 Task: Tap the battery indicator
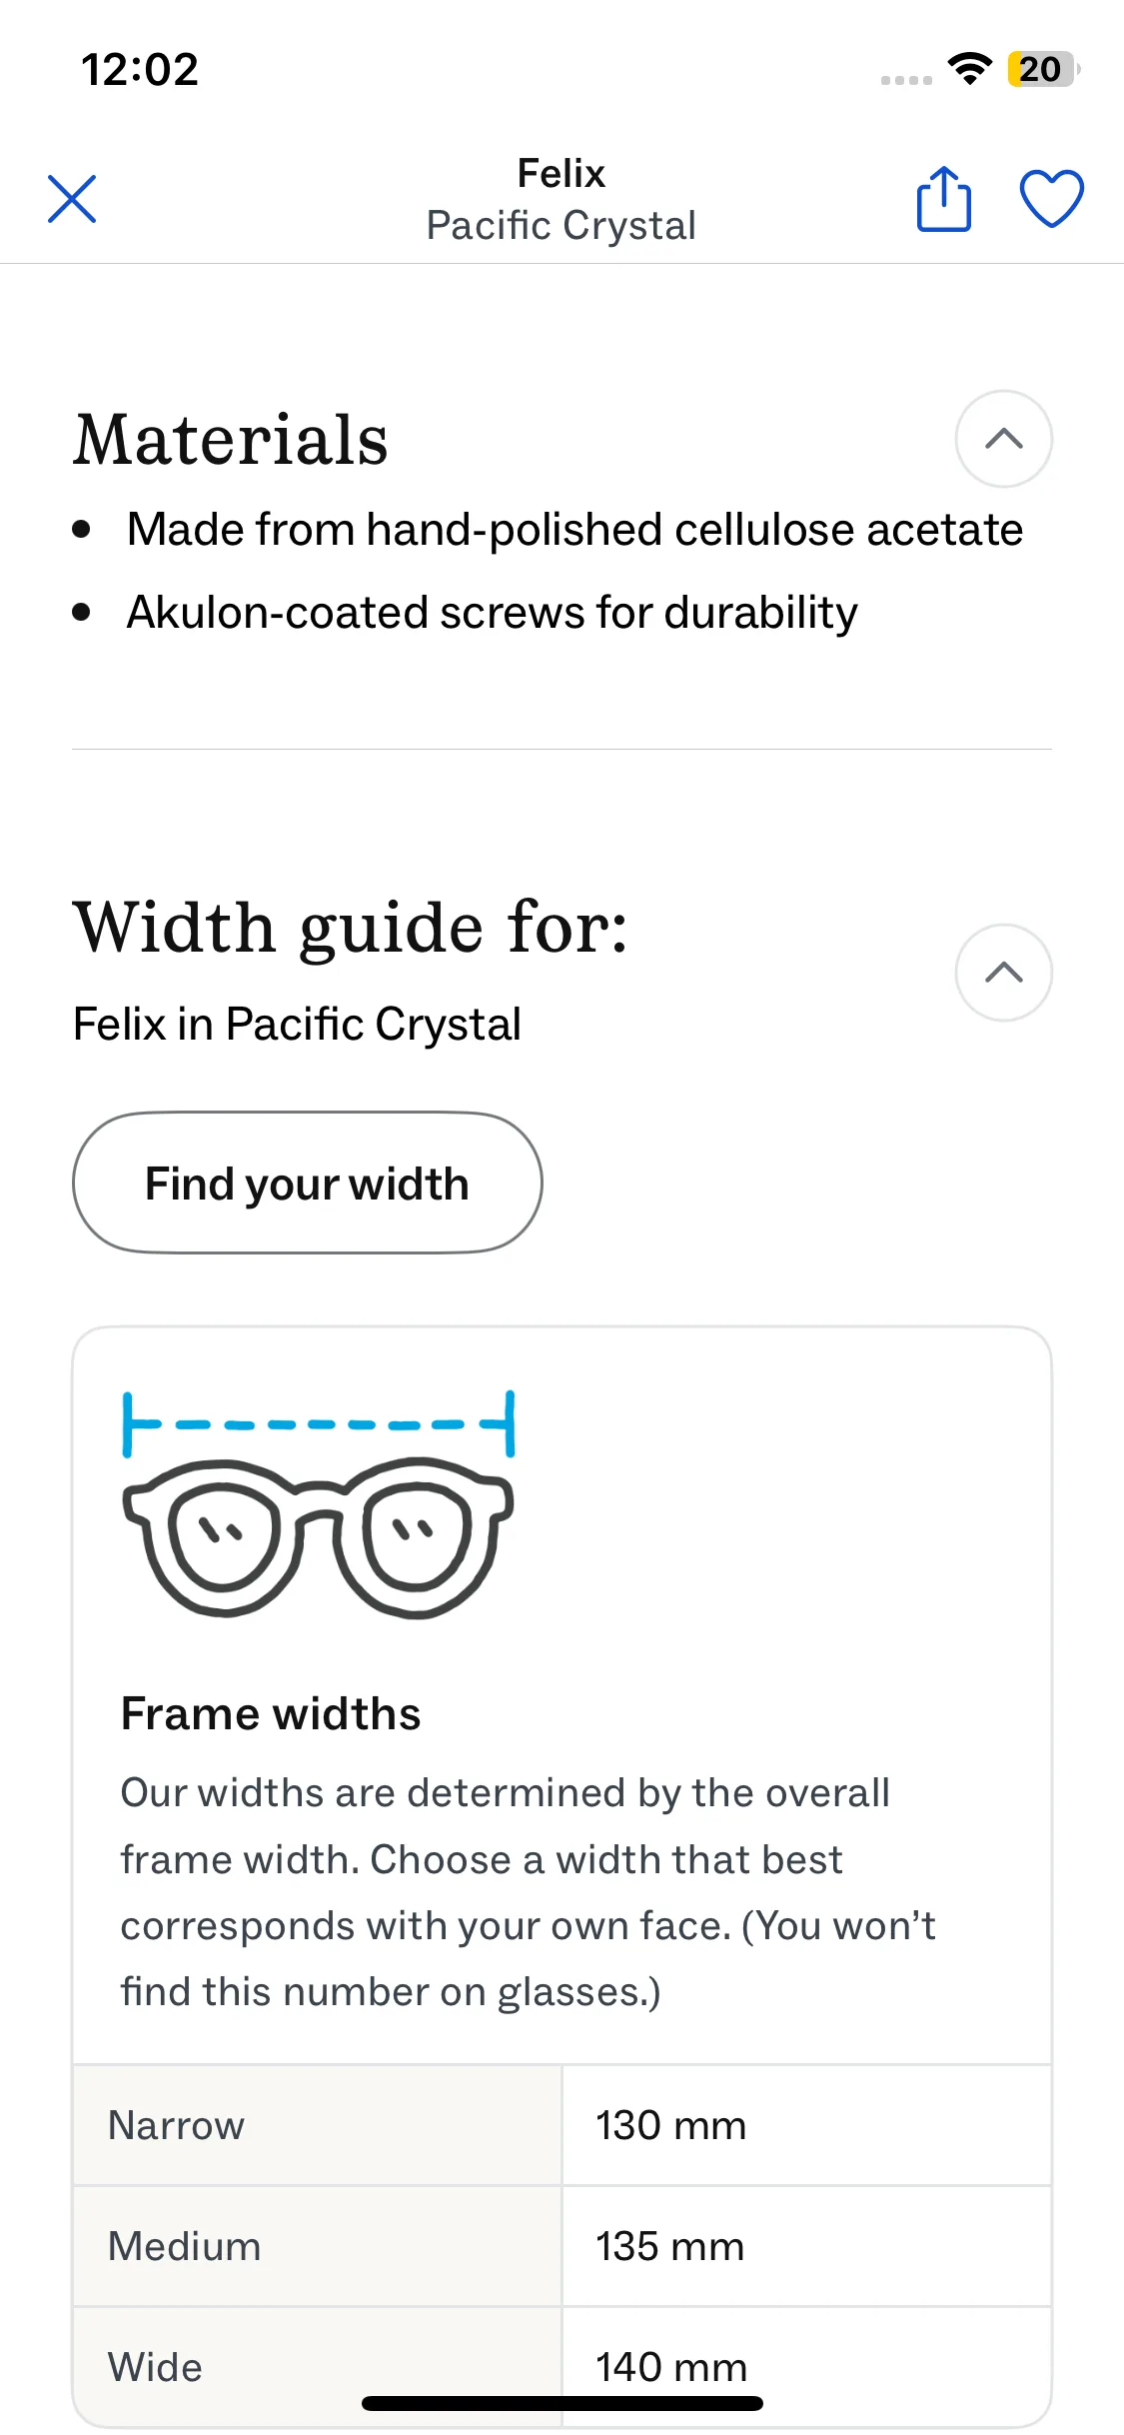[1043, 69]
